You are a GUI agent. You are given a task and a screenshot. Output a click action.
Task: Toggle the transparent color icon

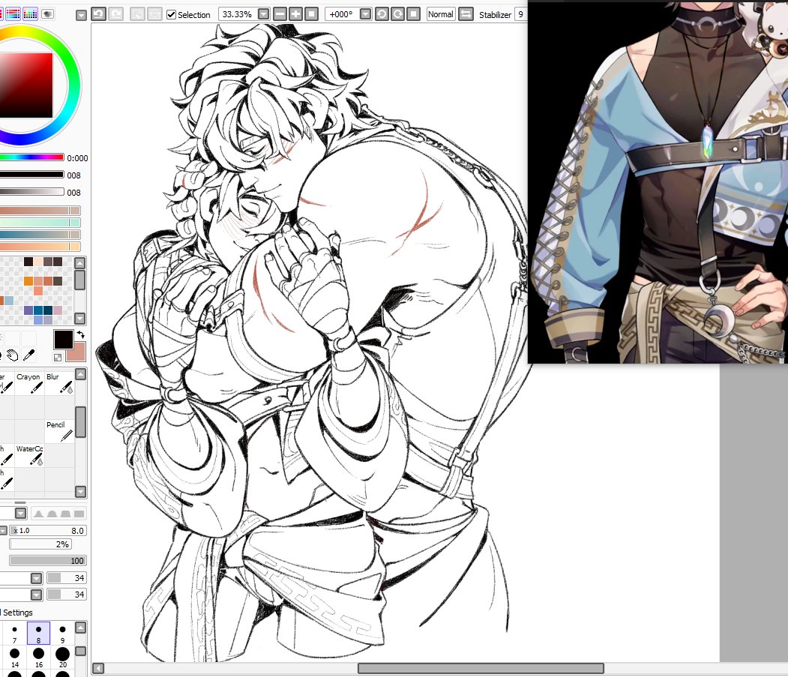58,358
